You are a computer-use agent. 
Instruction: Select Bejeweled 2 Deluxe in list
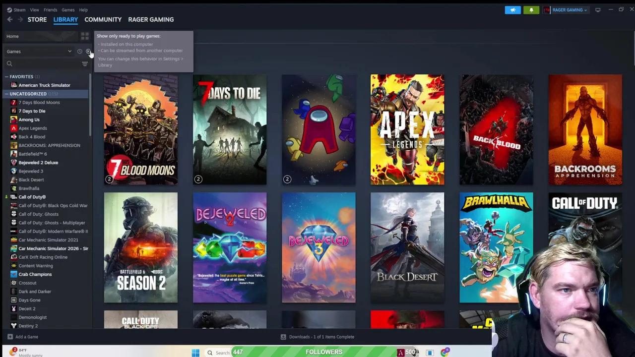38,163
